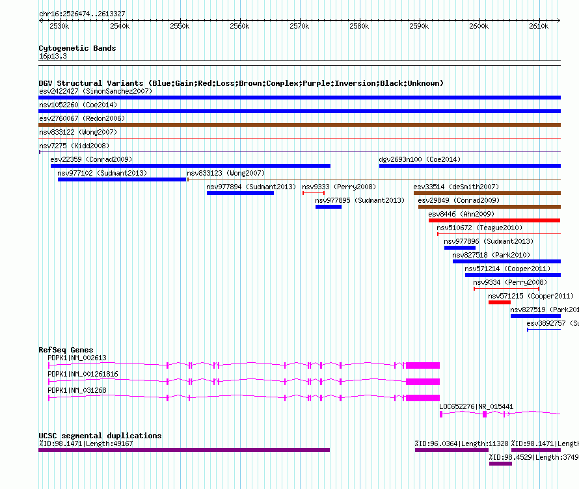This screenshot has width=579, height=489.
Task: Click the dgv2693n100 (Coe2014) blue bar
Action: point(470,166)
